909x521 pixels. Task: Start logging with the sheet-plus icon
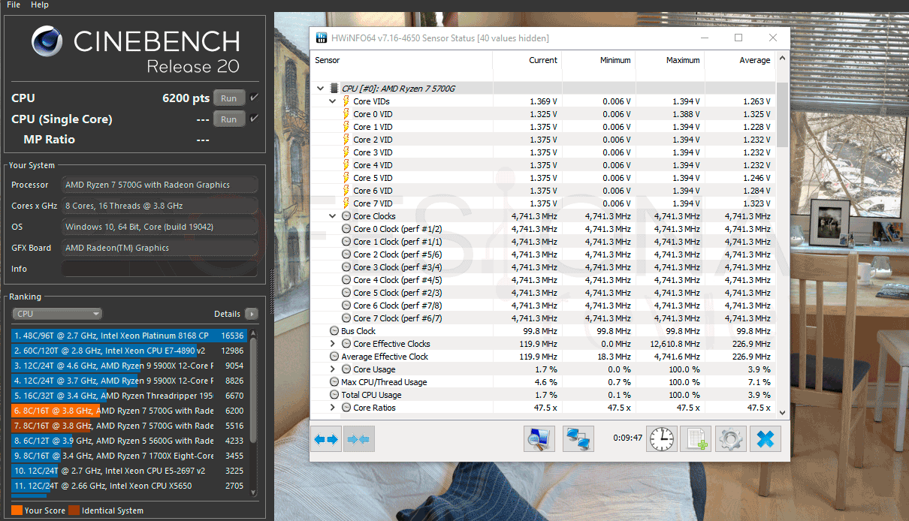[696, 439]
